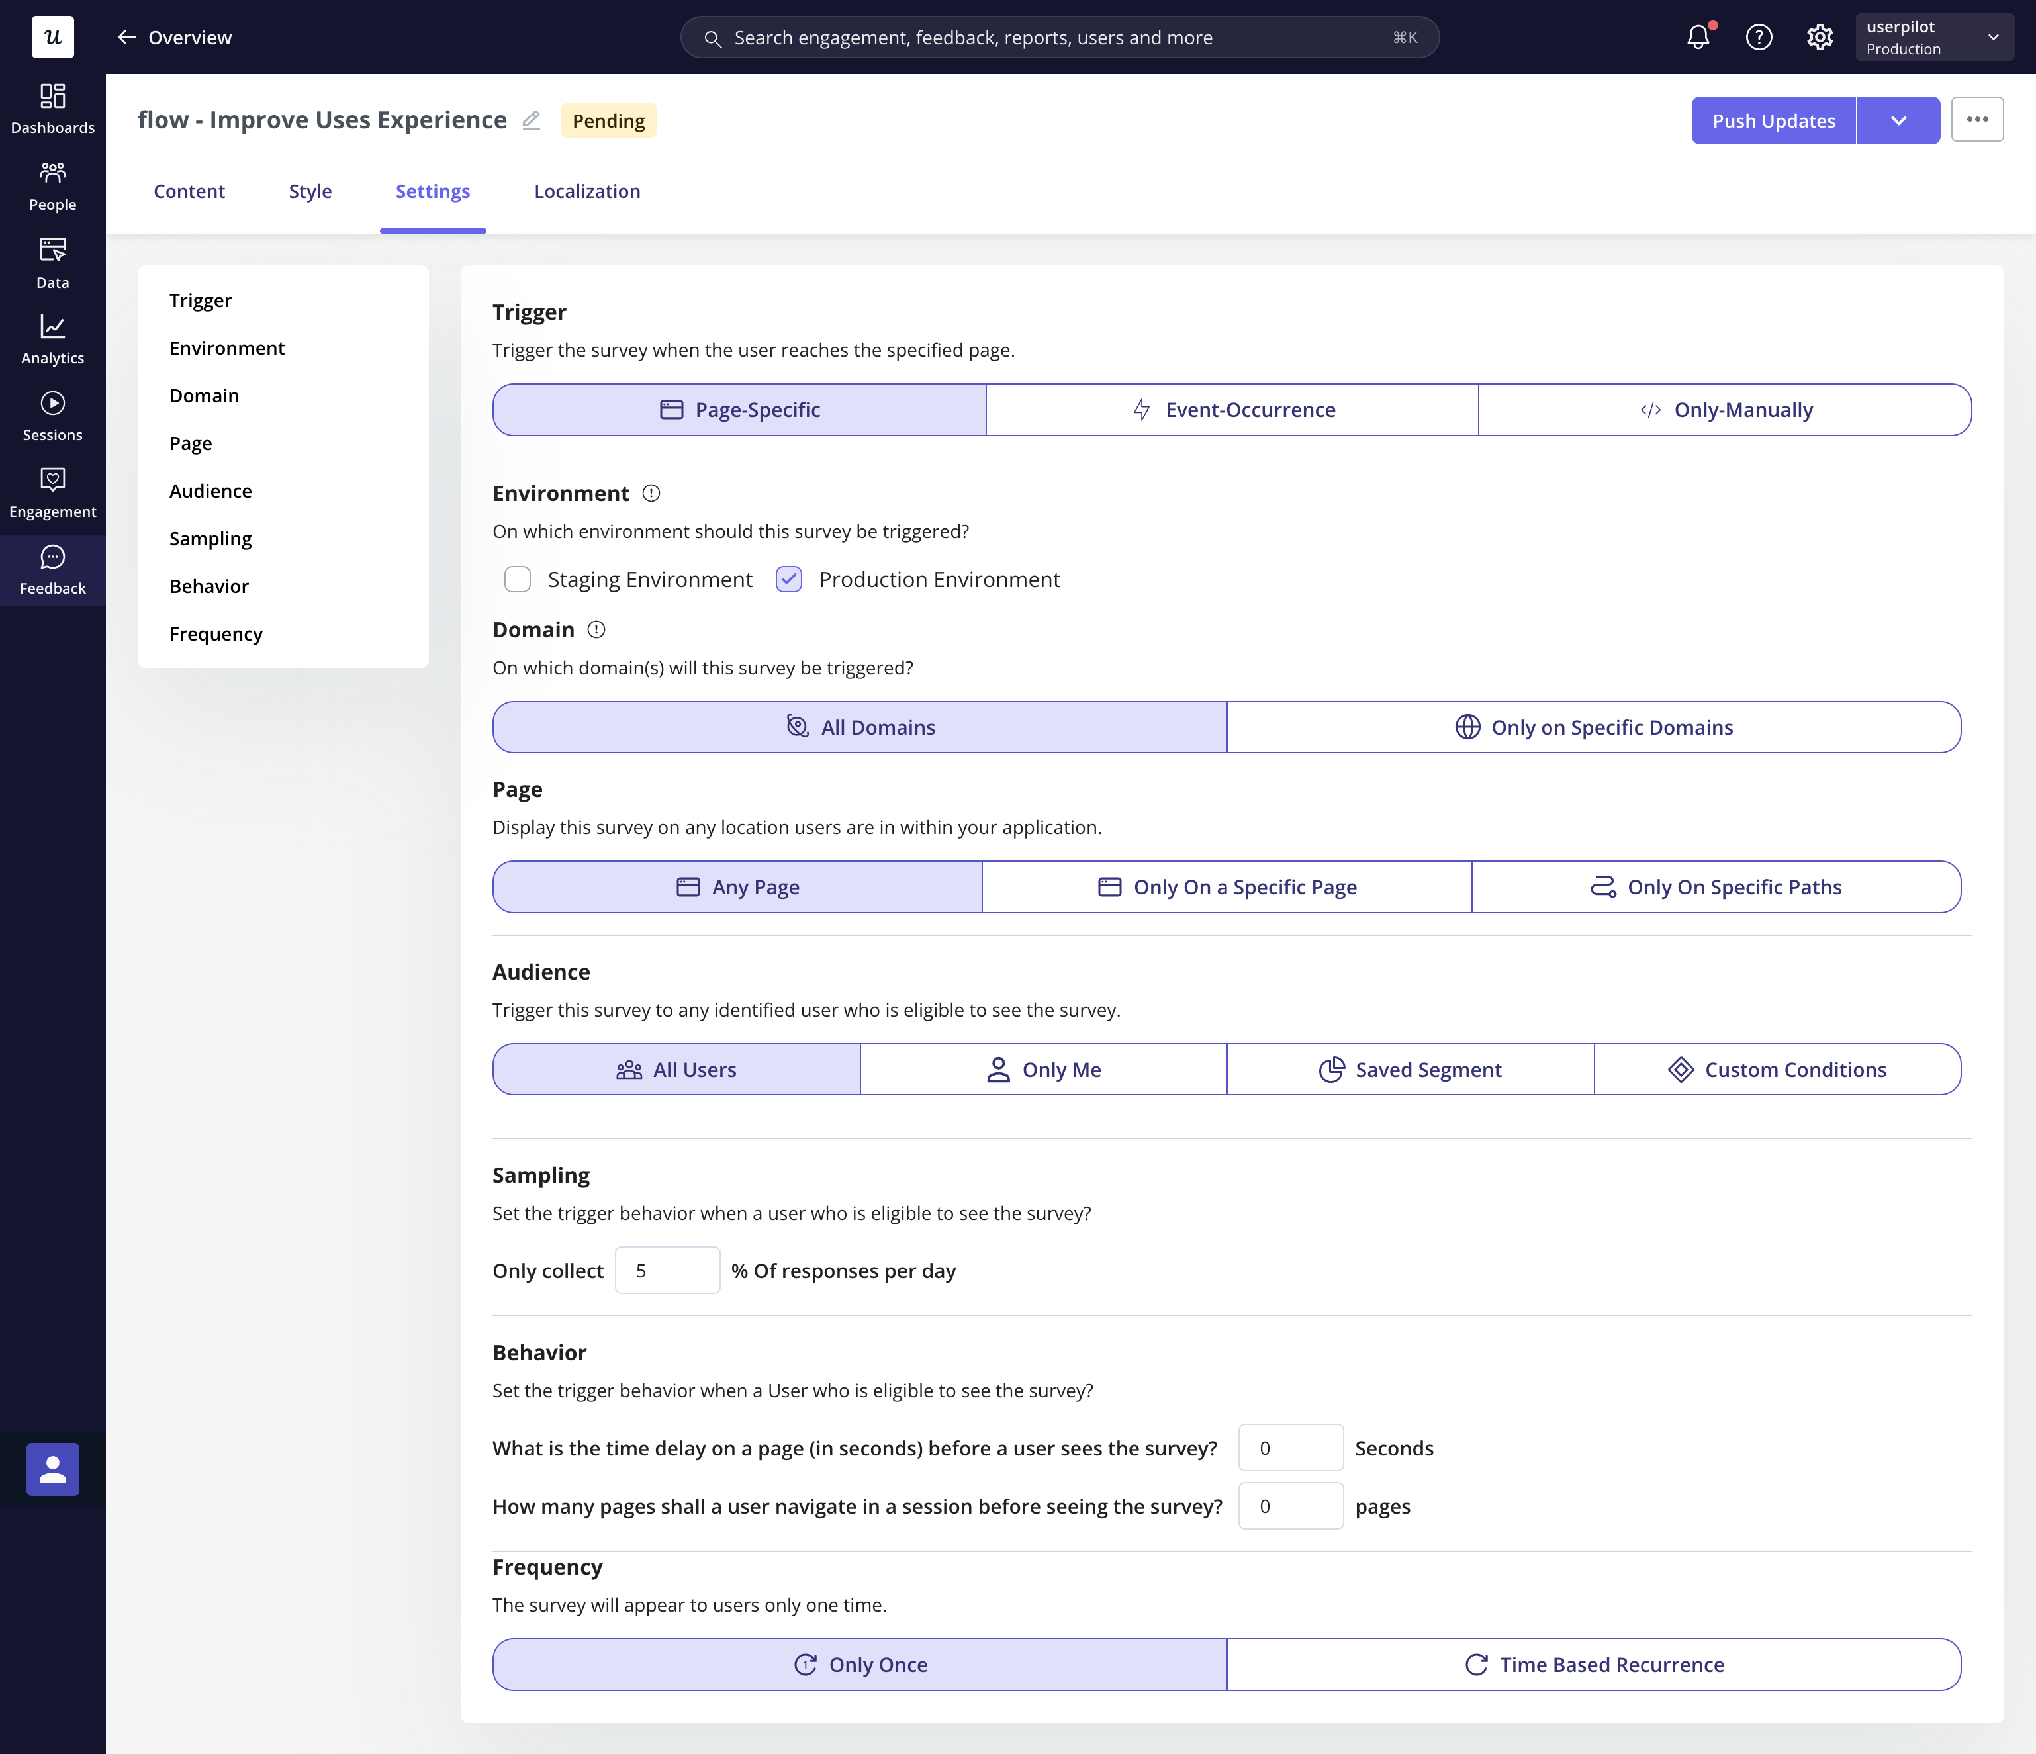Click the Environment info icon

[651, 493]
